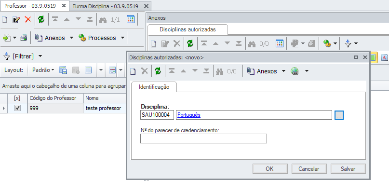Click the processes gear icon in Anexos toolbar
389x181 pixels.
click(x=327, y=44)
